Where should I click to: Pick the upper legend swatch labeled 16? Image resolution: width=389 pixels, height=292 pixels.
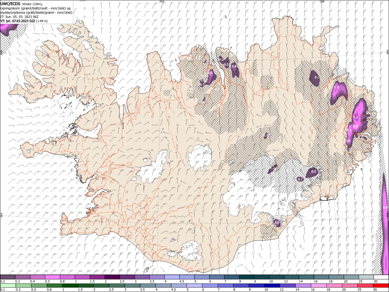click(x=322, y=277)
